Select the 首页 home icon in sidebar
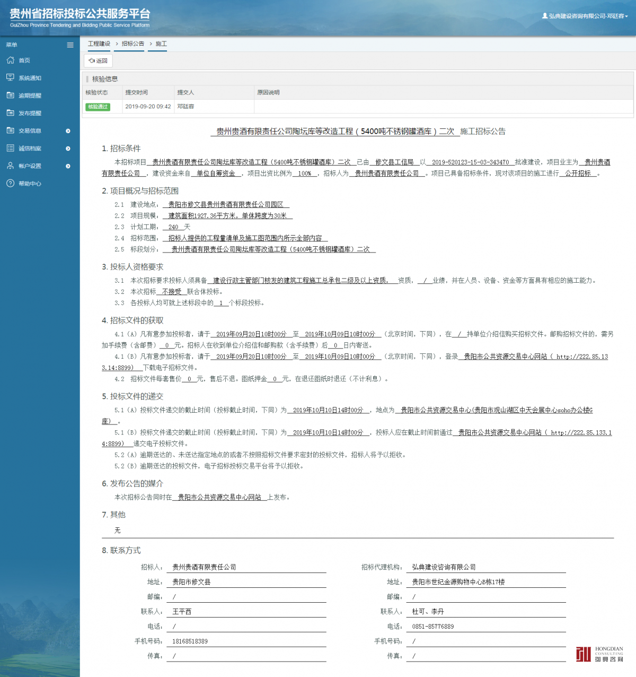This screenshot has height=677, width=636. pos(10,60)
